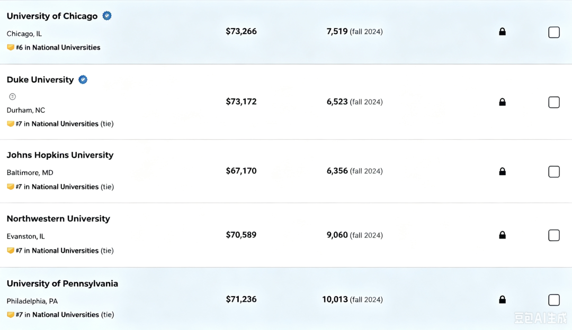Screen dimensions: 572x330
Task: Click the ranking badge icon for University of Chicago
Action: (x=11, y=48)
